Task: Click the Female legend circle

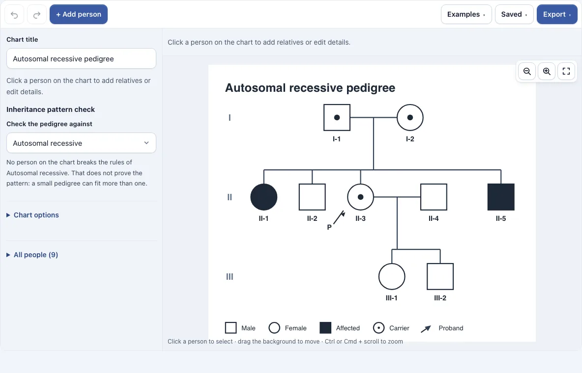Action: click(274, 328)
